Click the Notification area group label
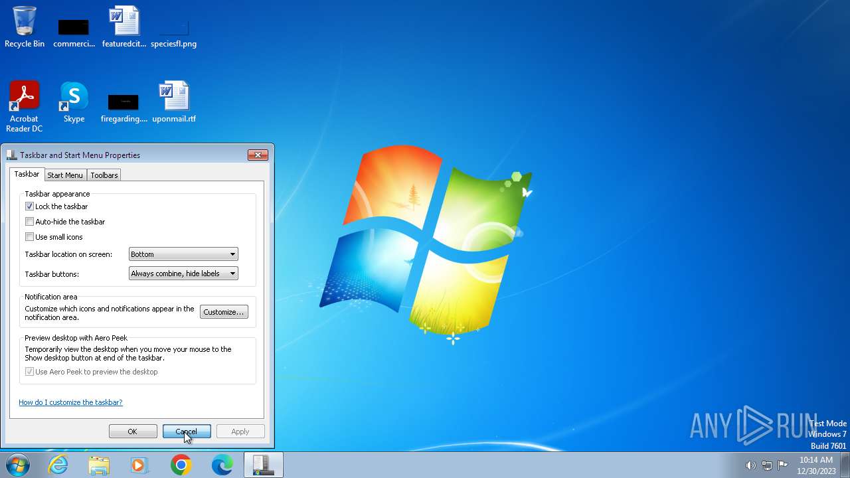This screenshot has width=850, height=478. coord(51,297)
